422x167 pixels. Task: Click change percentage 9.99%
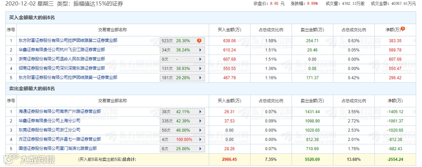click(x=313, y=4)
